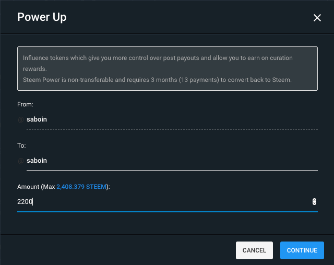Close the Power Up dialog
The height and width of the screenshot is (265, 334).
317,18
